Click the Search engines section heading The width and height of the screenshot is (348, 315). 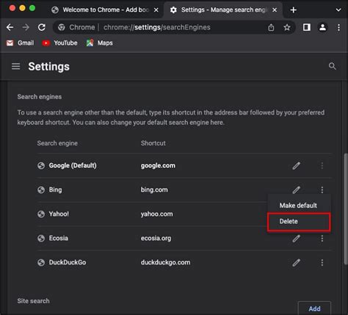[40, 97]
